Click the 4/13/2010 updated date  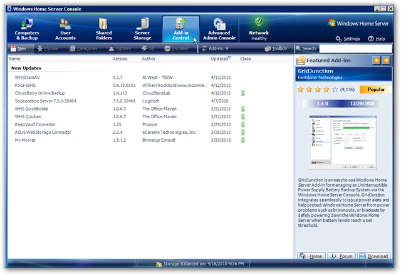coord(221,77)
